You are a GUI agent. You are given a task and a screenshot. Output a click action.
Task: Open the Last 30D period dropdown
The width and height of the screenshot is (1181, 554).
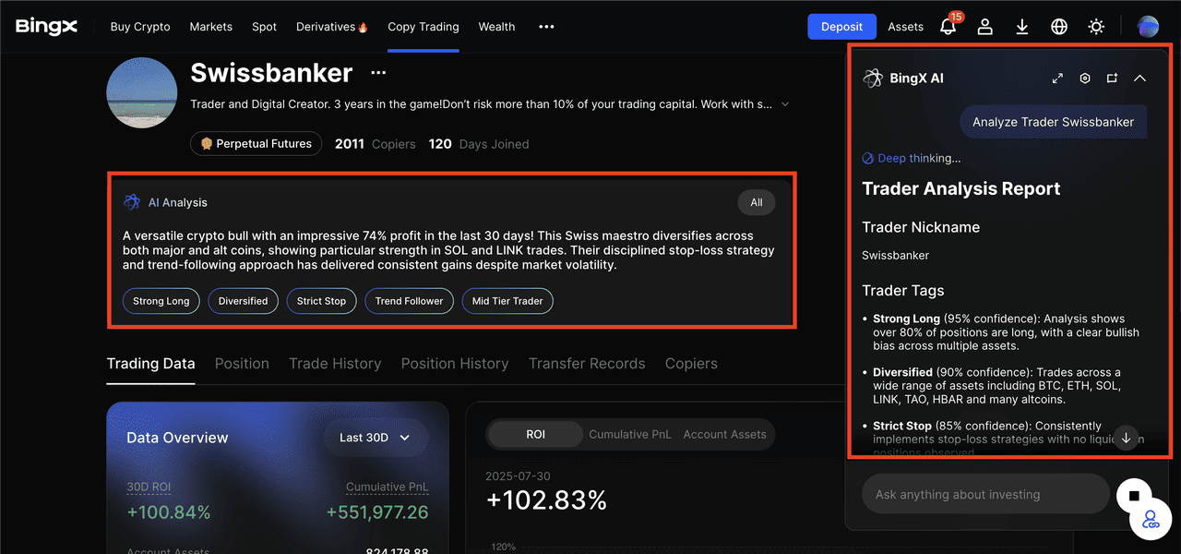[374, 438]
